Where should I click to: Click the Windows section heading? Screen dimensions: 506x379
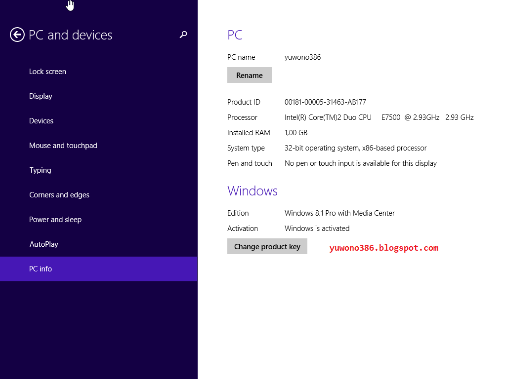253,191
